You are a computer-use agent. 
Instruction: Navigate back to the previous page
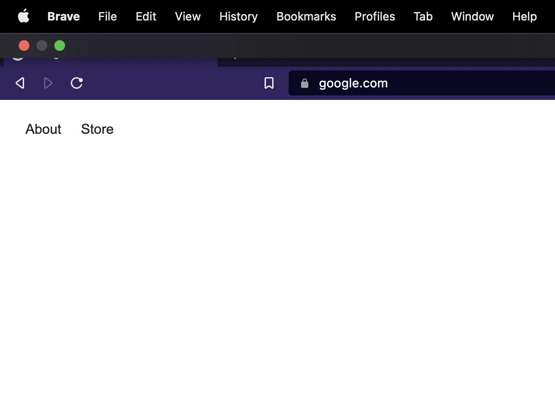pos(20,83)
